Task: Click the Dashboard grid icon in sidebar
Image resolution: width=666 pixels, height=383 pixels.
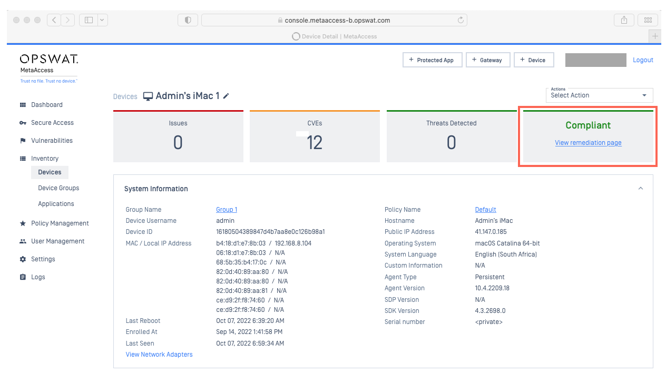Action: pos(23,105)
